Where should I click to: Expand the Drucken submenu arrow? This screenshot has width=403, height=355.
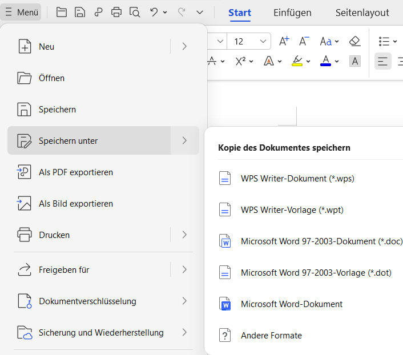click(184, 235)
